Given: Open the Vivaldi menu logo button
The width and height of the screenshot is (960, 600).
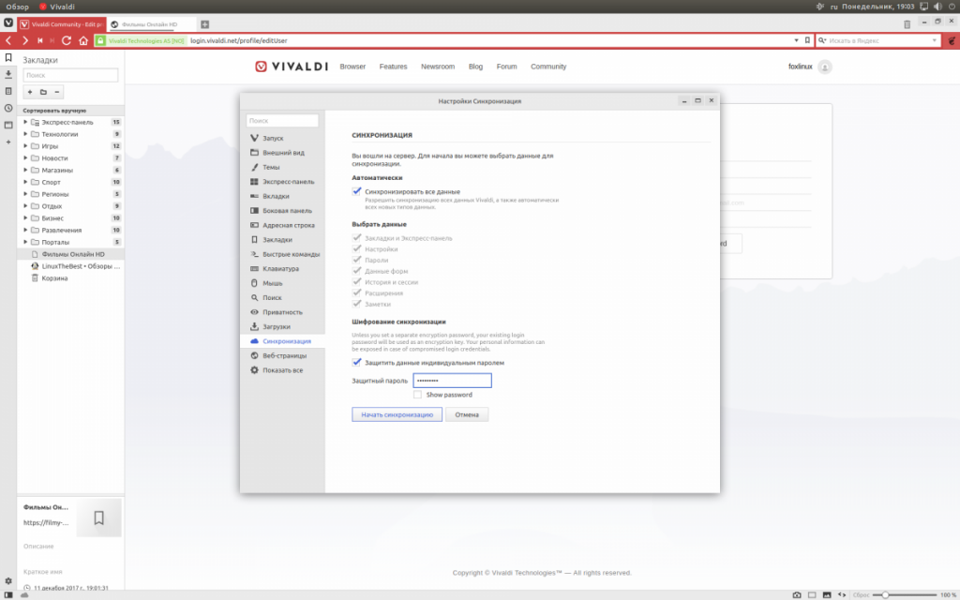Looking at the screenshot, I should [x=8, y=23].
